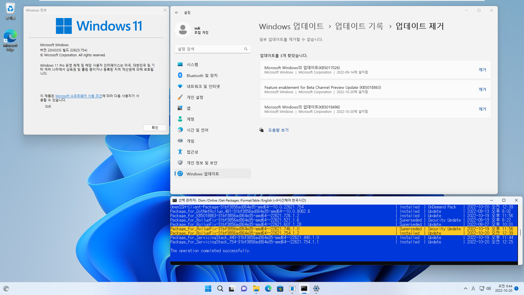This screenshot has width=524, height=295.
Task: Open 앱 settings category
Action: click(x=213, y=108)
